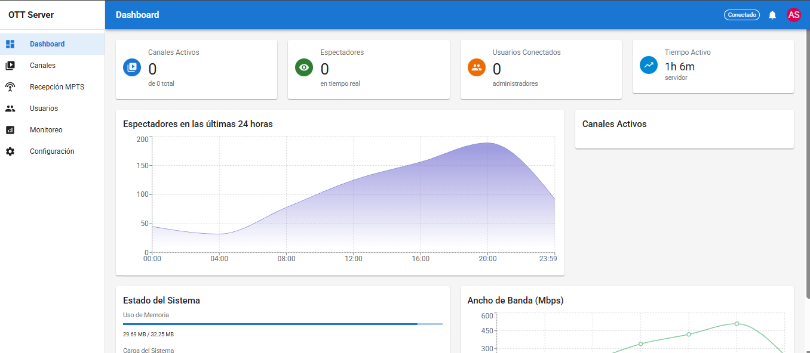Screen dimensions: 810x353
Task: Click "Espectadores en las últimas 24 horas" title
Action: (198, 124)
